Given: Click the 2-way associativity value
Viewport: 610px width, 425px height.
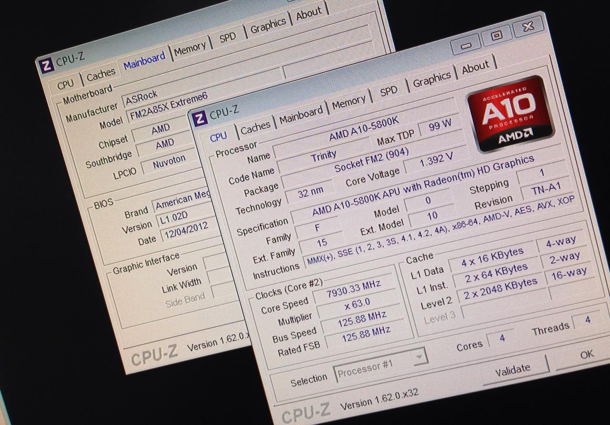Looking at the screenshot, I should pyautogui.click(x=565, y=257).
